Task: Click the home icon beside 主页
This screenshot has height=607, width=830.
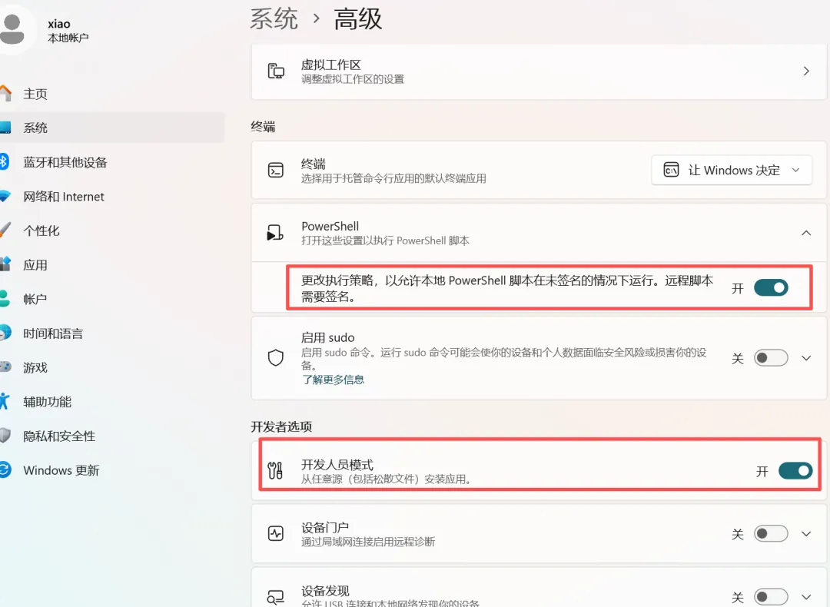Action: 5,93
